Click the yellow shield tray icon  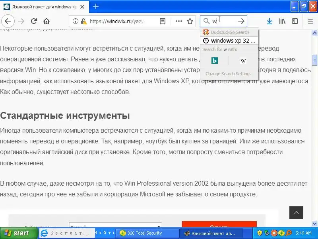pos(260,233)
